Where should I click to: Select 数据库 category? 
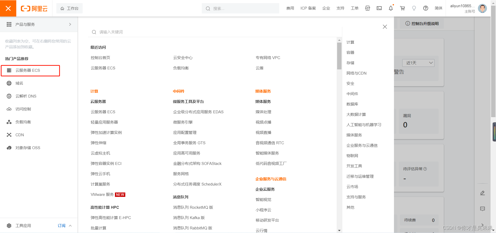pyautogui.click(x=352, y=104)
